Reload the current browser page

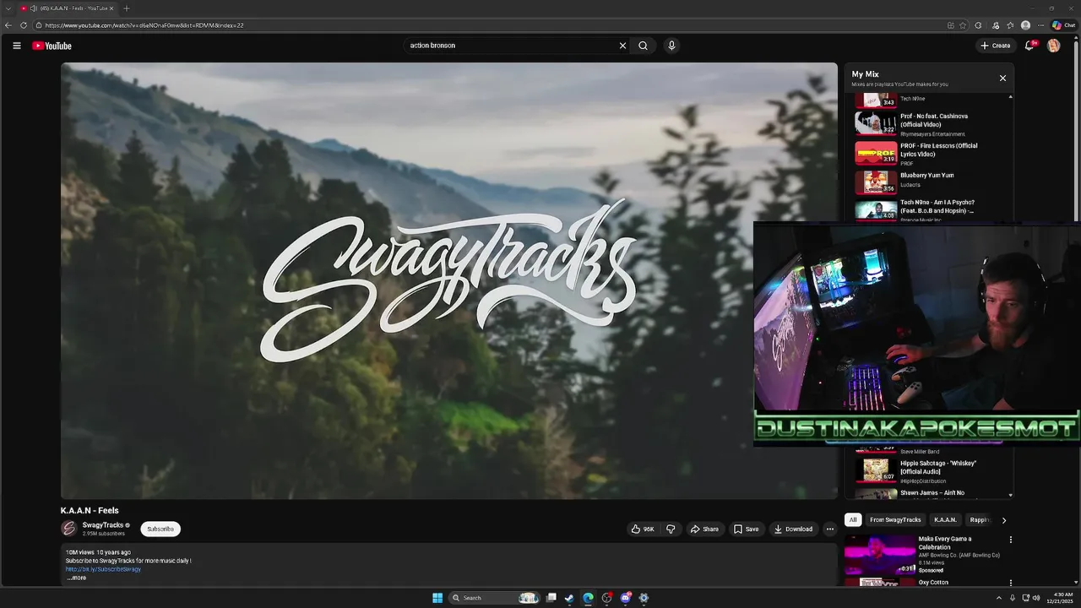24,25
